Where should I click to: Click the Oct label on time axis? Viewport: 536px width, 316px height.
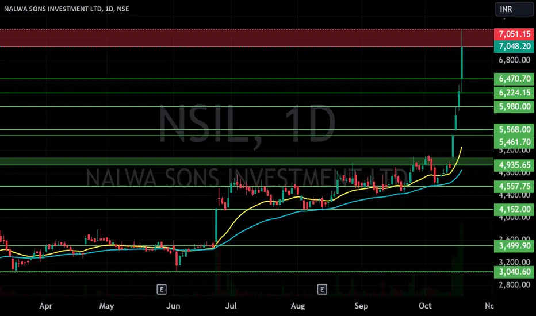click(x=425, y=306)
